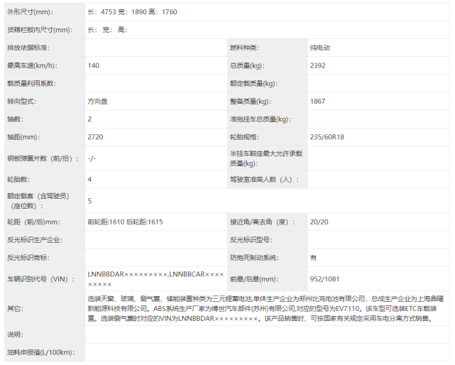455x365 pixels.
Task: Click the 轴数 label
Action: pos(16,119)
